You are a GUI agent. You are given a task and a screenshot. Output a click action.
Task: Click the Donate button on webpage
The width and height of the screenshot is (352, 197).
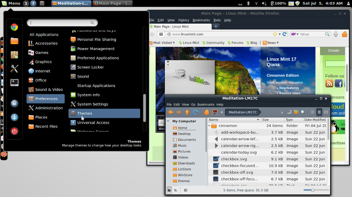point(333,51)
